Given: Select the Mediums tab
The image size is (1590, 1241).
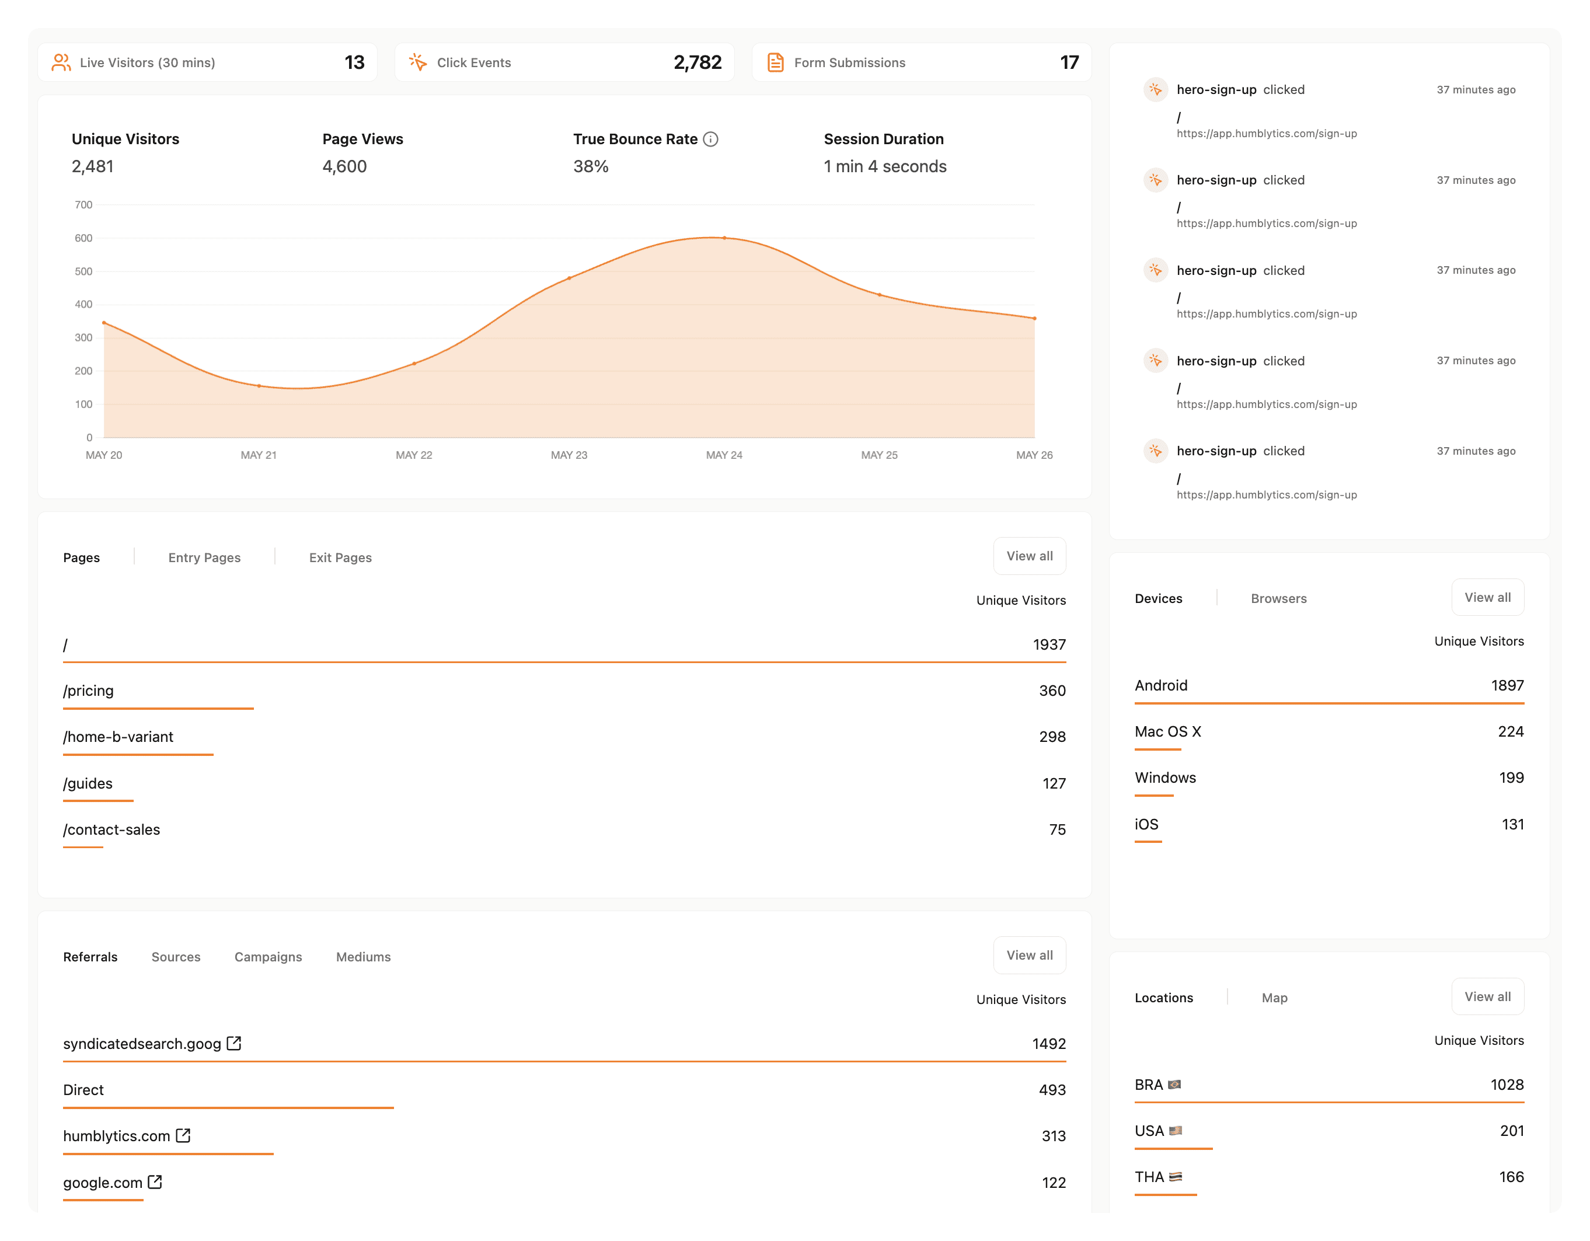Looking at the screenshot, I should [x=363, y=956].
